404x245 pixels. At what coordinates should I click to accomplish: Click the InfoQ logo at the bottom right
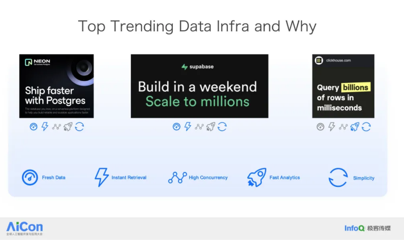point(354,228)
